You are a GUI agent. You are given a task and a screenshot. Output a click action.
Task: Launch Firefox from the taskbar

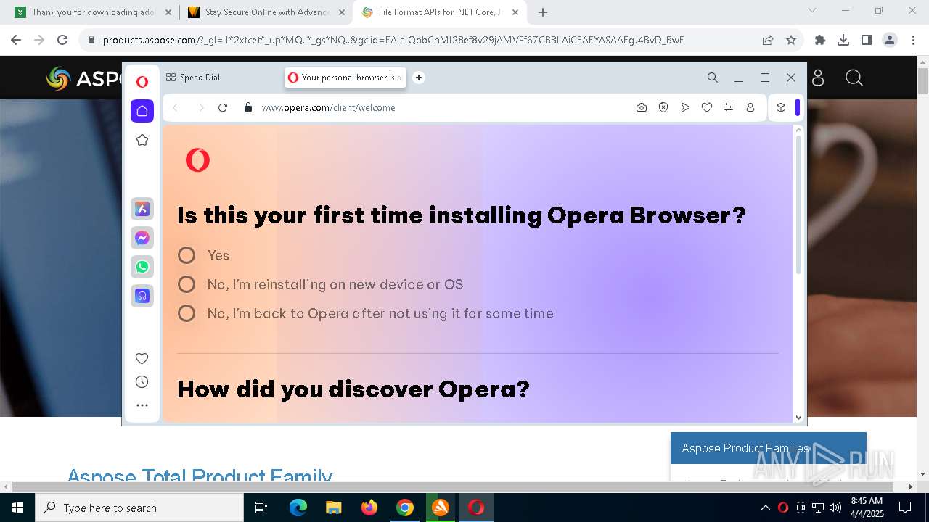[369, 507]
